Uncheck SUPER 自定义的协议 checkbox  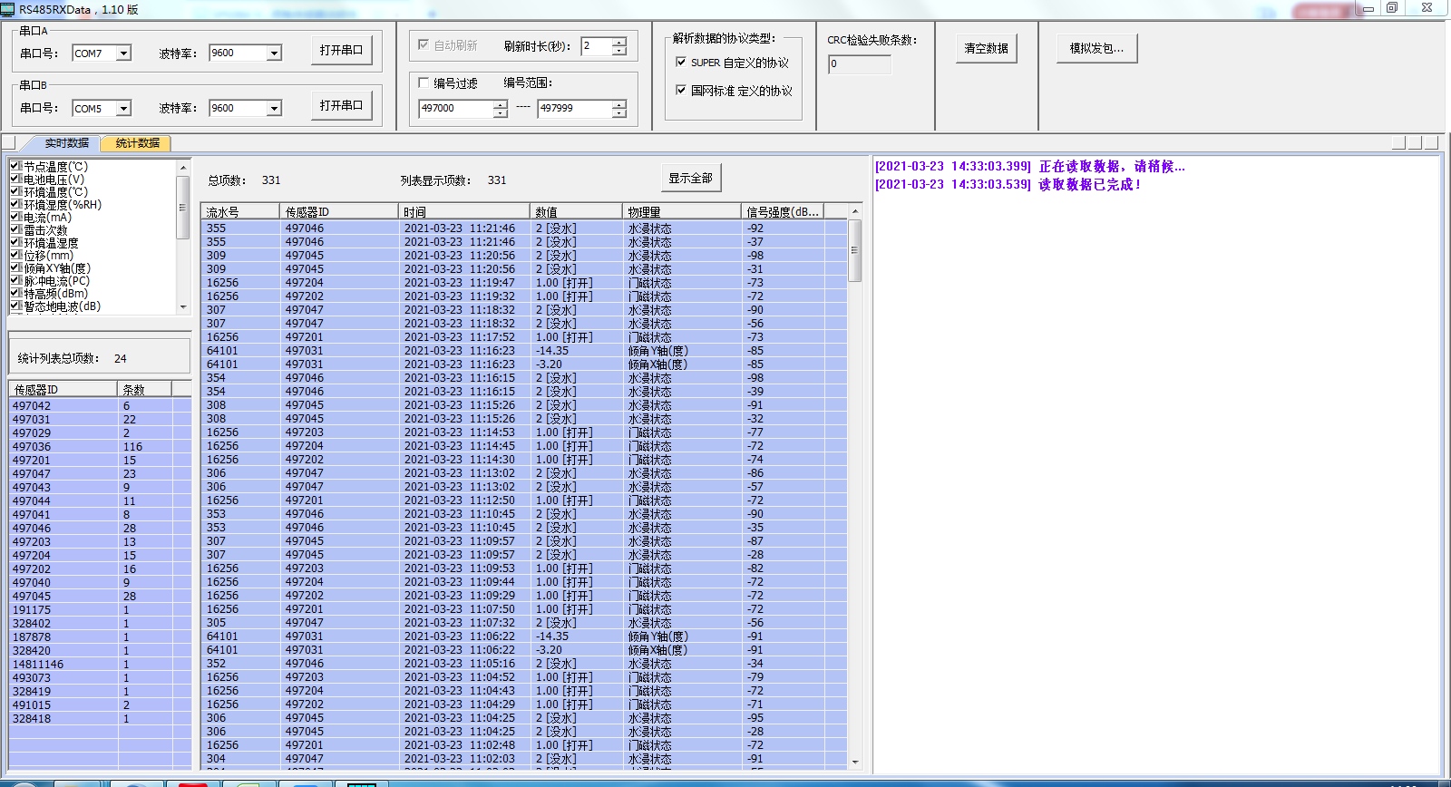pos(681,63)
